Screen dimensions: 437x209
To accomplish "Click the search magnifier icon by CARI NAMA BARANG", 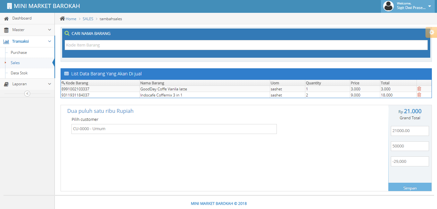I will [x=67, y=33].
